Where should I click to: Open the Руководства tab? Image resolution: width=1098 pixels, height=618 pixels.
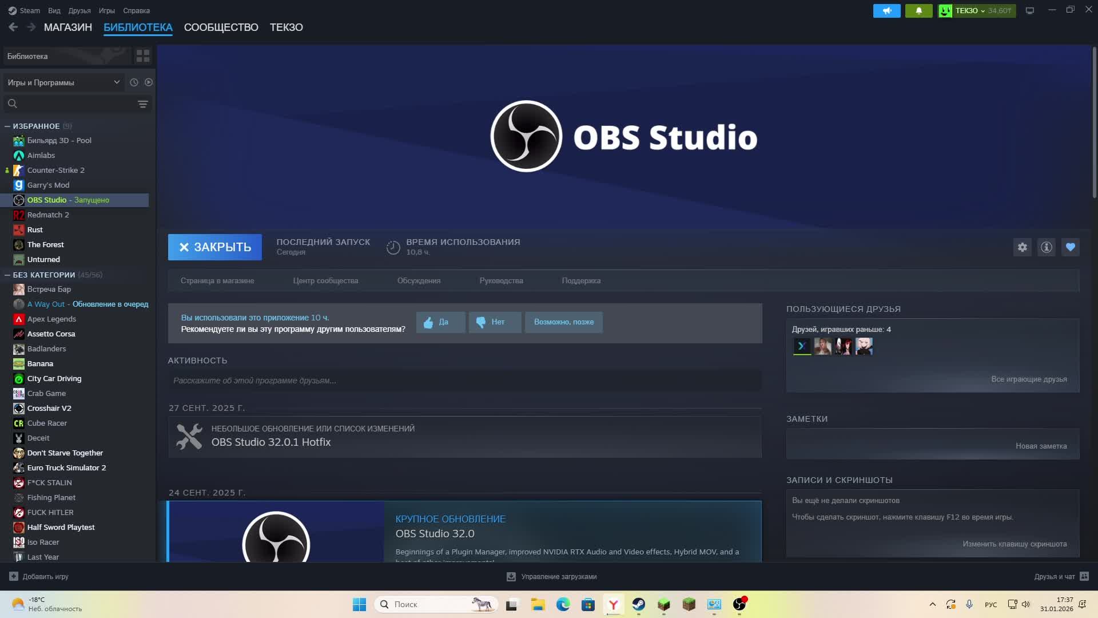point(501,281)
